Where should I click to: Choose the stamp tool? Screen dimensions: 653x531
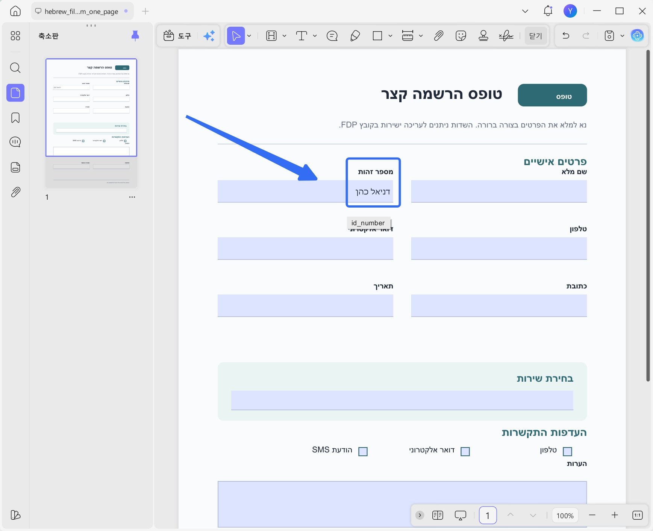tap(483, 36)
